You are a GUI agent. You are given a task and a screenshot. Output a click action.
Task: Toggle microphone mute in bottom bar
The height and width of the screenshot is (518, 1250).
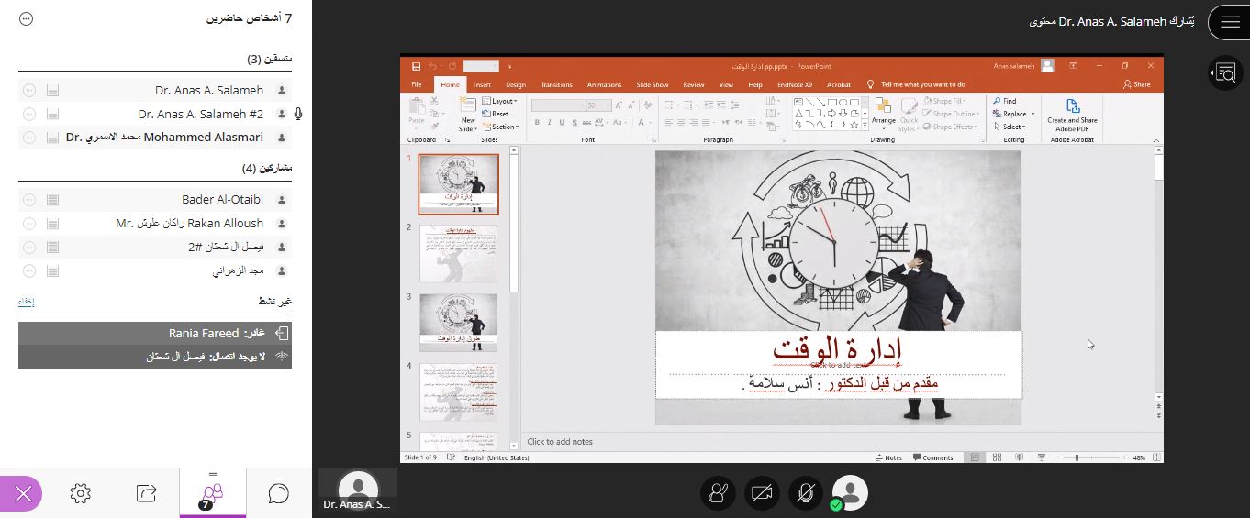point(805,493)
